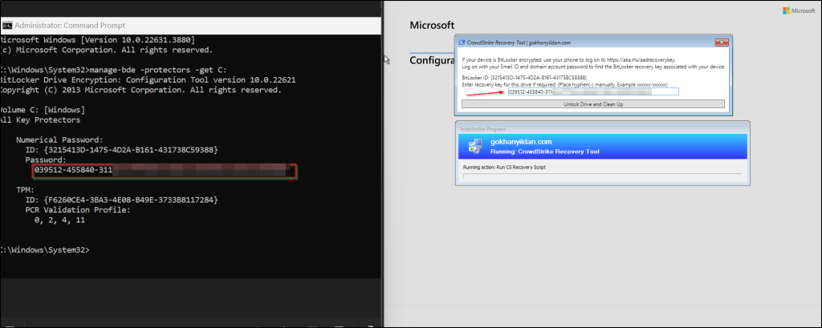Click the Numerical Password: label
Viewport: 822px width, 328px height.
pyautogui.click(x=59, y=140)
